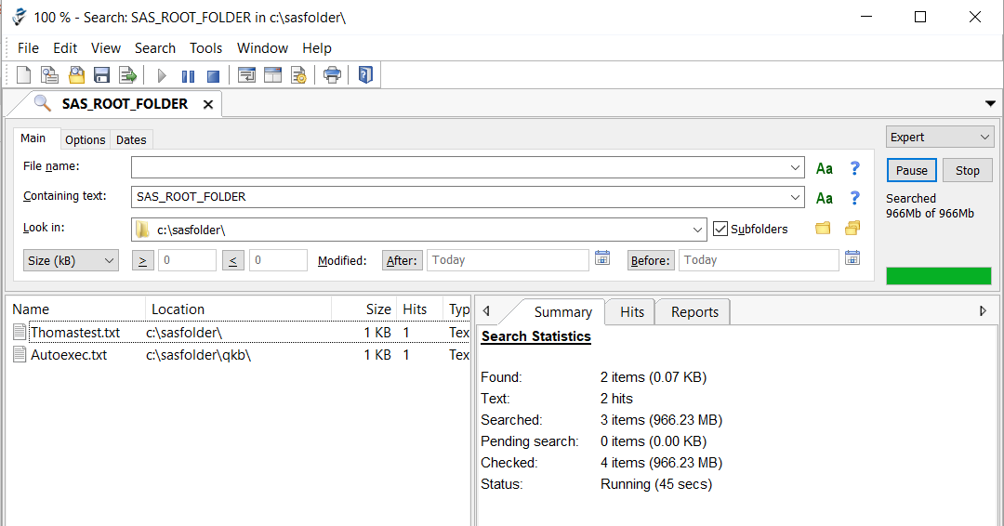Viewport: 1004px width, 526px height.
Task: Click the green search progress bar
Action: click(939, 276)
